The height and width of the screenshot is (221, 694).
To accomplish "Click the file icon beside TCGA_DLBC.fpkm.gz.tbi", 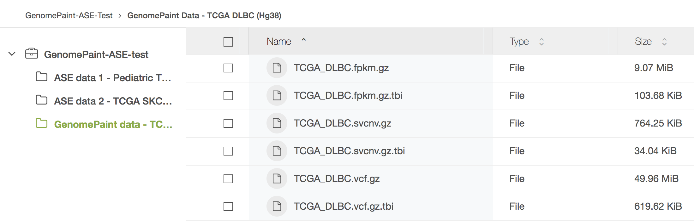I will point(277,95).
